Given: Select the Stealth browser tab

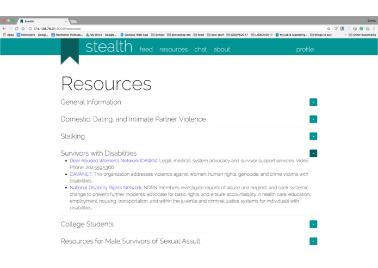Looking at the screenshot, I should pyautogui.click(x=43, y=21).
